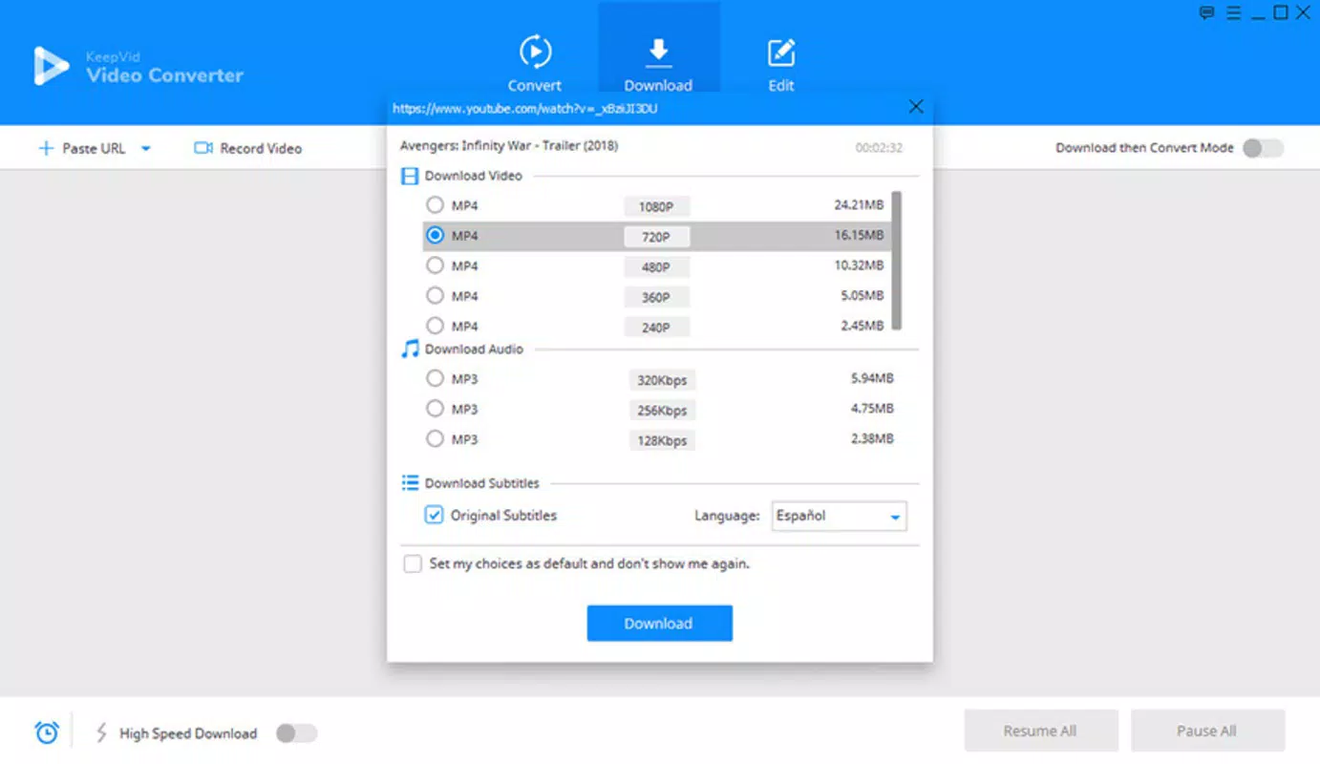1320x764 pixels.
Task: Click the Download Subtitles list icon
Action: pos(410,482)
